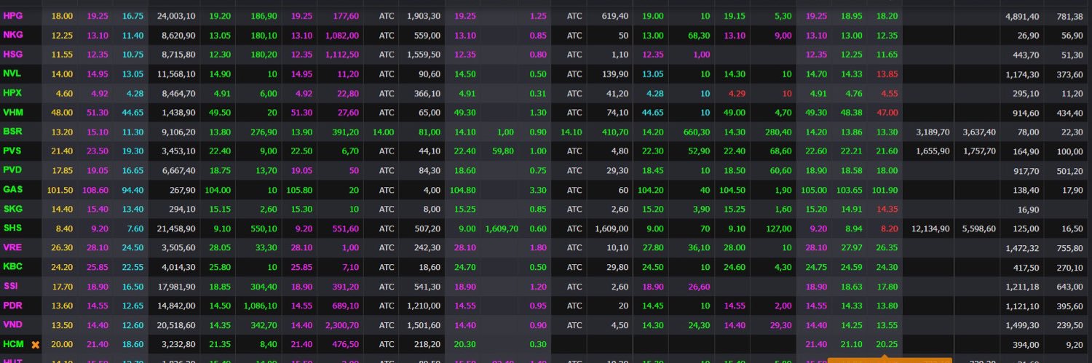Screen dimensions: 1092x363
Task: Click 1,609,70 in the SHS row
Action: click(x=502, y=228)
